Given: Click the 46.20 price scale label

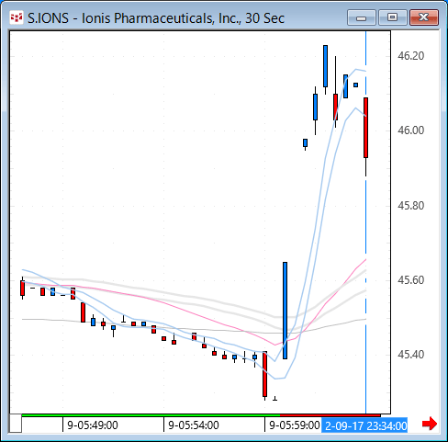Looking at the screenshot, I should click(411, 56).
